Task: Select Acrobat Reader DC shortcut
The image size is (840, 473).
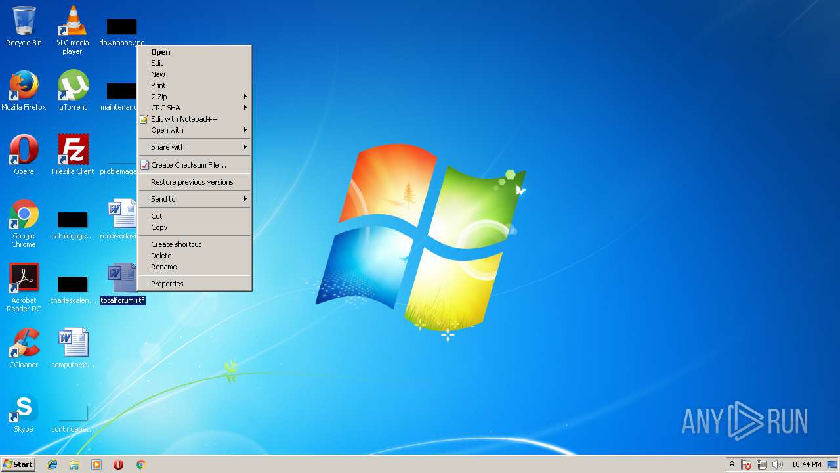Action: (x=24, y=288)
